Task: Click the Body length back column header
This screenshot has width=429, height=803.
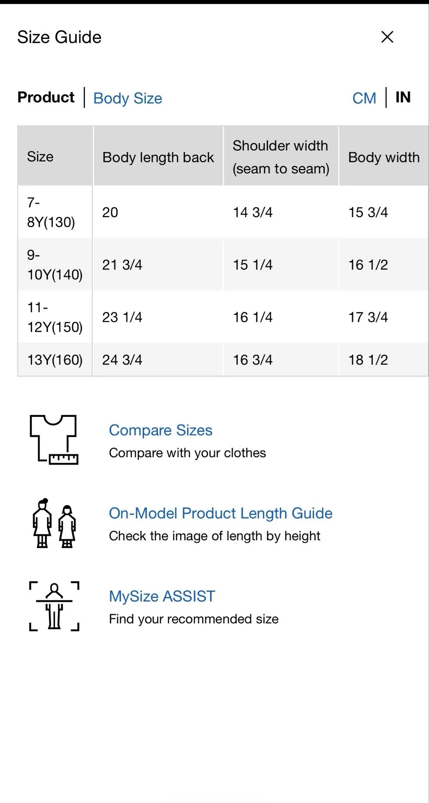Action: [158, 157]
